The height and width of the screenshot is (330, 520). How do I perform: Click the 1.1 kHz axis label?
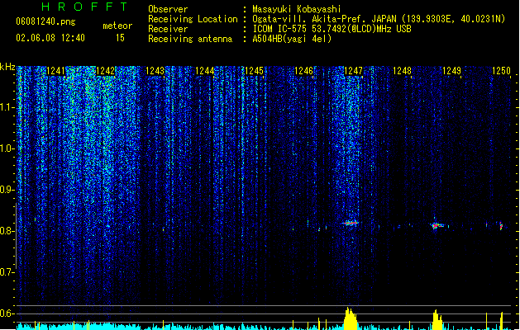[x=7, y=107]
